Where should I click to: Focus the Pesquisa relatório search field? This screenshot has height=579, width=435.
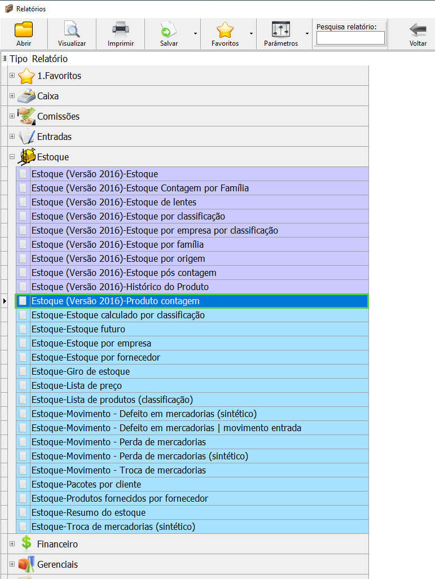point(350,38)
